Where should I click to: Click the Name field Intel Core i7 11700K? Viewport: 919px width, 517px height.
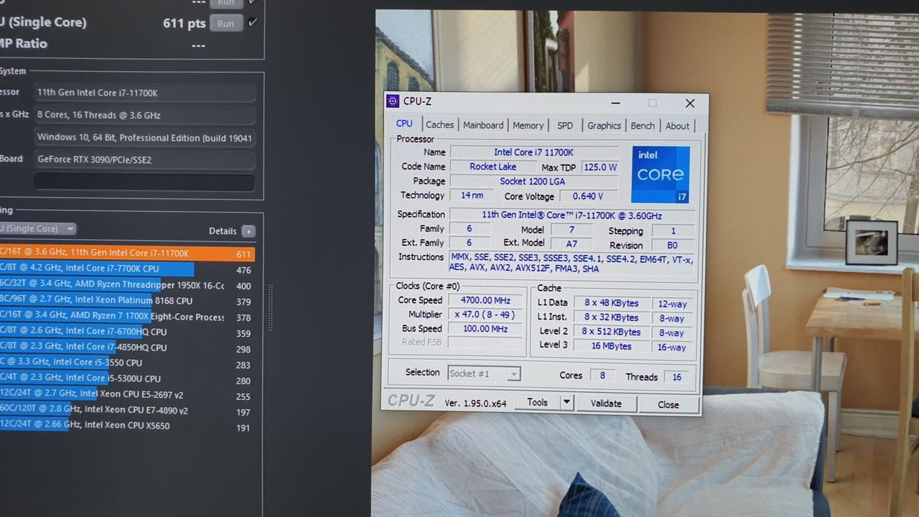pyautogui.click(x=533, y=152)
